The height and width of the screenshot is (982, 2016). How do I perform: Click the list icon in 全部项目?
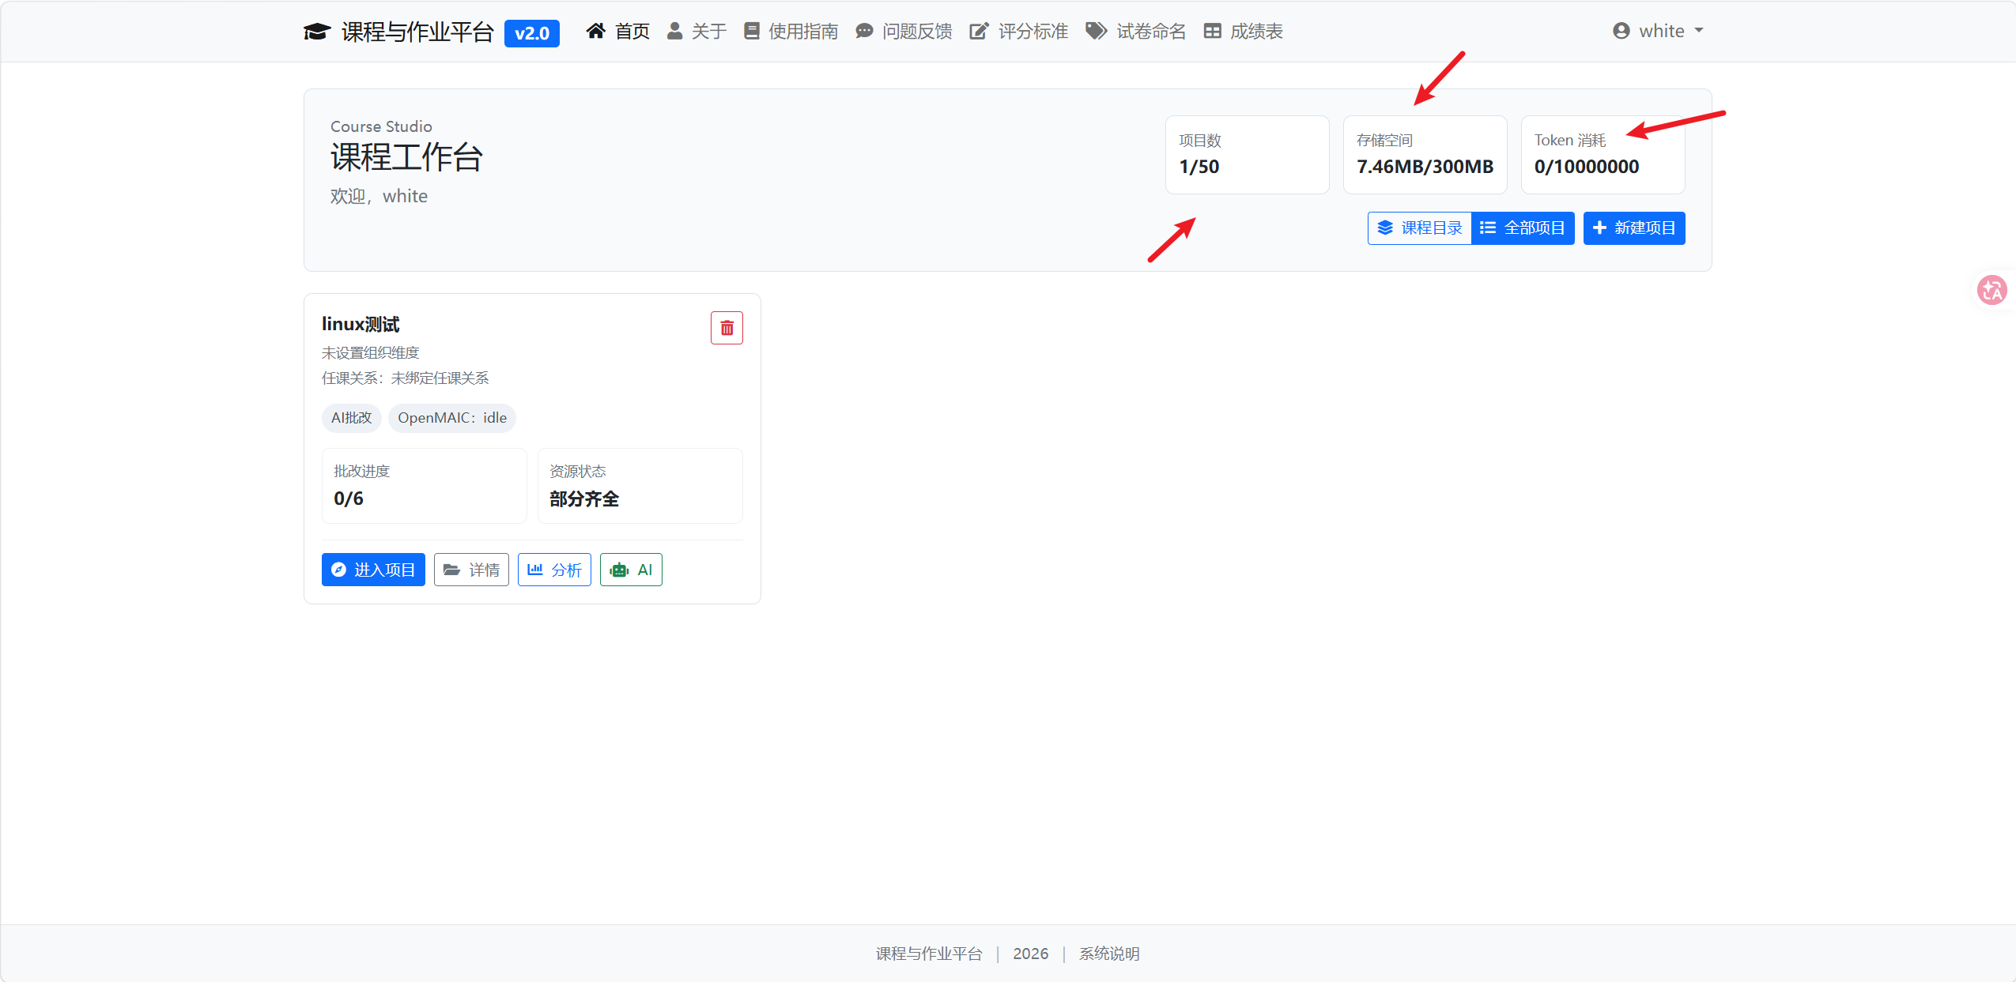[1488, 228]
